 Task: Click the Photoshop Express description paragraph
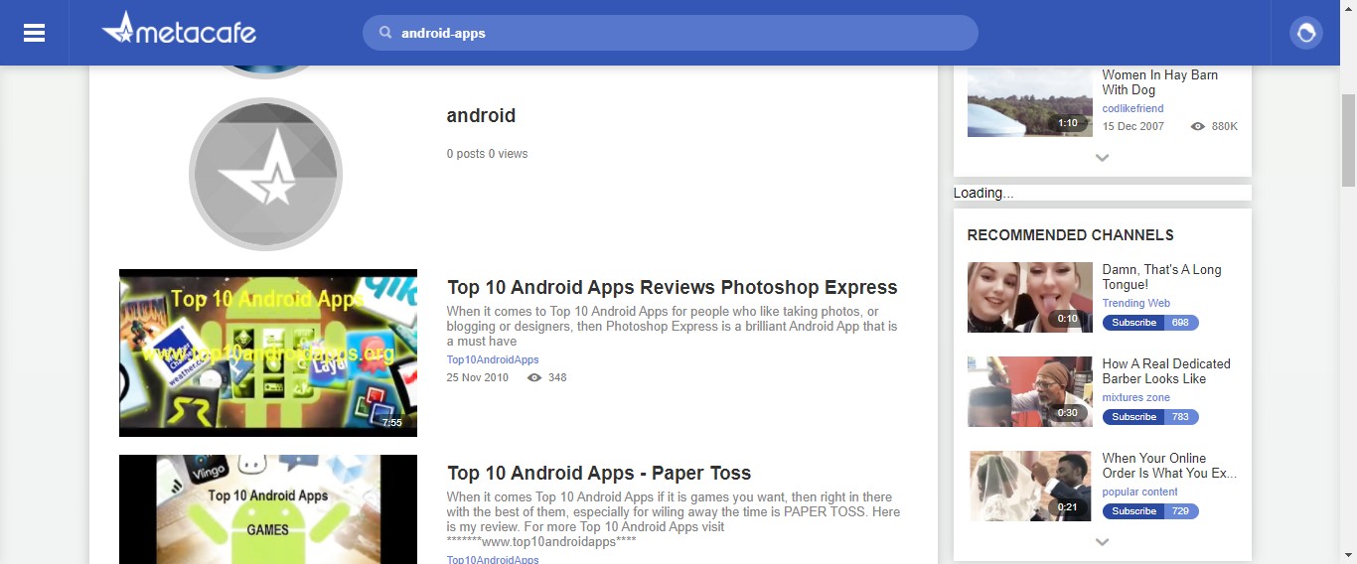[673, 327]
